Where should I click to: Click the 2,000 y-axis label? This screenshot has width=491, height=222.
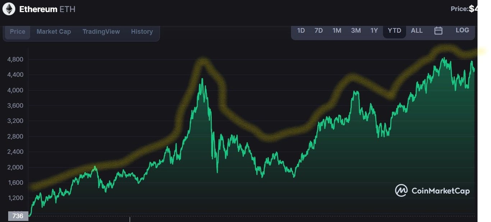tap(15, 167)
